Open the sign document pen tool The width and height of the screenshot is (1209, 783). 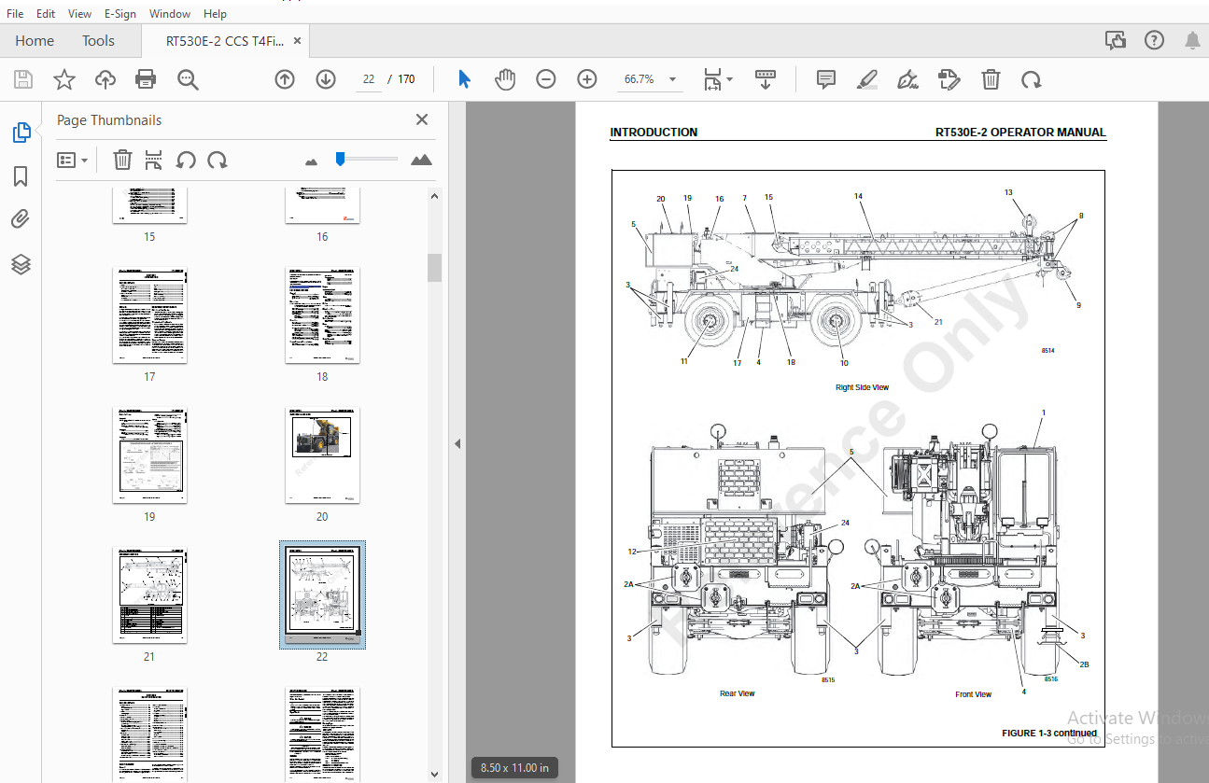pos(908,79)
